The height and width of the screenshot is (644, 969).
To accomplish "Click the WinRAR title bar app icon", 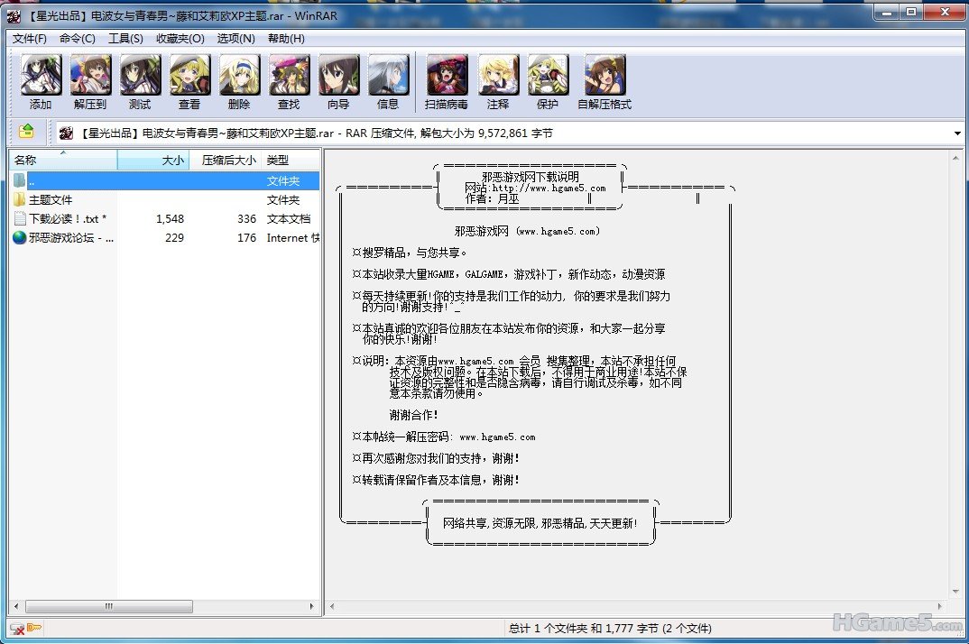I will coord(13,15).
